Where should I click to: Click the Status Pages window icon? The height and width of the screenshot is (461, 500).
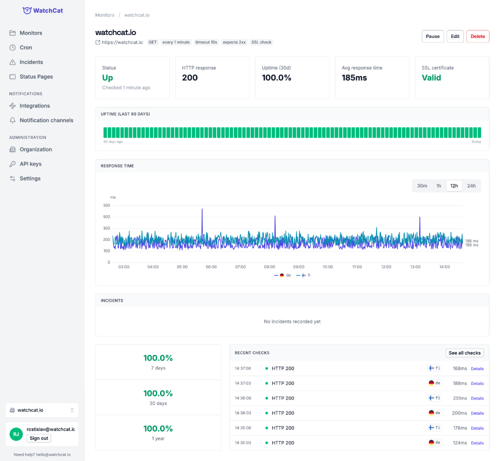[x=12, y=76]
